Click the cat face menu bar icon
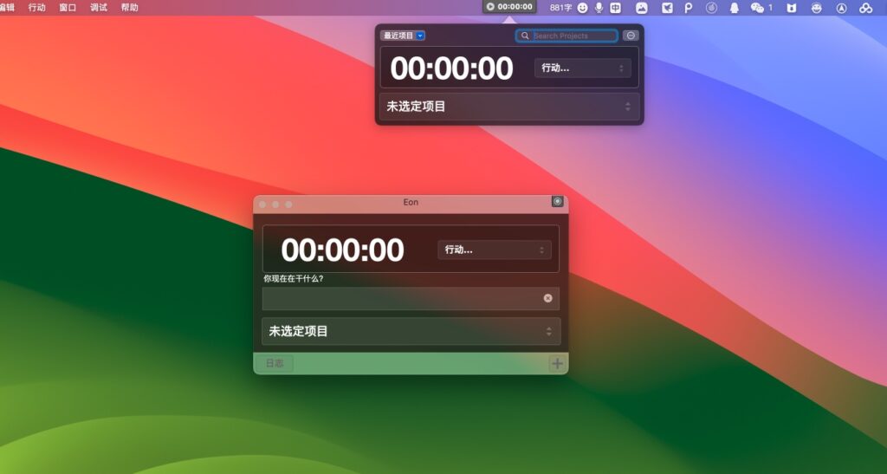887x474 pixels. [792, 7]
